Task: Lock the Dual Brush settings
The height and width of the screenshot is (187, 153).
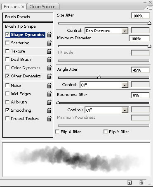Action: 49,60
